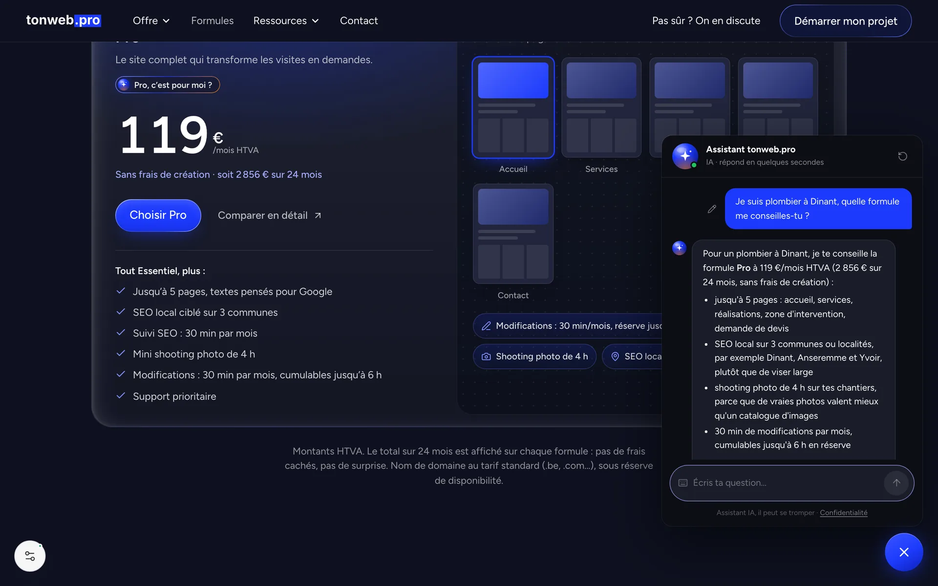Close the chat with the blue X button
Viewport: 938px width, 586px height.
(904, 552)
